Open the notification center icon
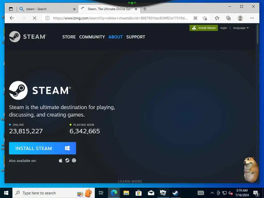Screen dimensions: 264x198 click(x=256, y=193)
